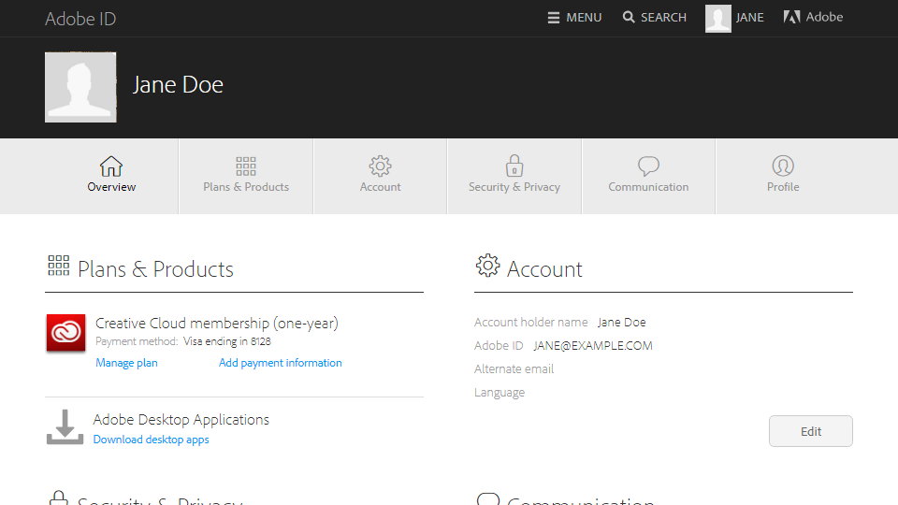The image size is (898, 505).
Task: Switch to the Overview tab
Action: pyautogui.click(x=111, y=176)
